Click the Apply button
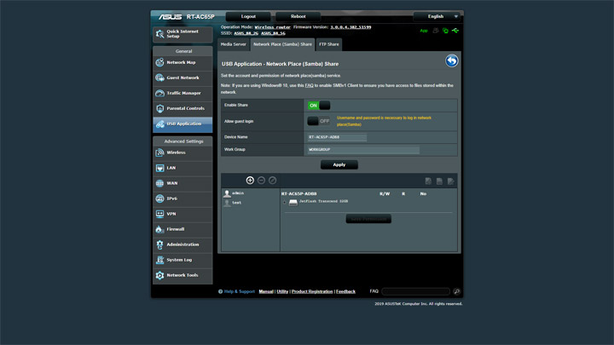 (339, 164)
